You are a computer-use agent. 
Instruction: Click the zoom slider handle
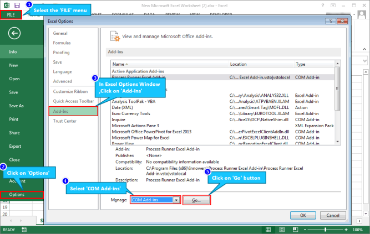click(x=326, y=230)
